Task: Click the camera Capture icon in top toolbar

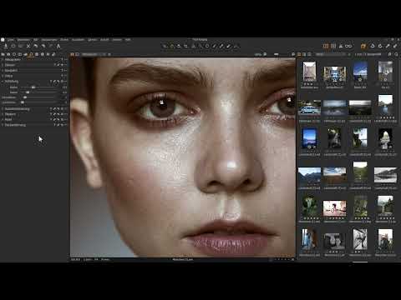Action: [x=13, y=46]
